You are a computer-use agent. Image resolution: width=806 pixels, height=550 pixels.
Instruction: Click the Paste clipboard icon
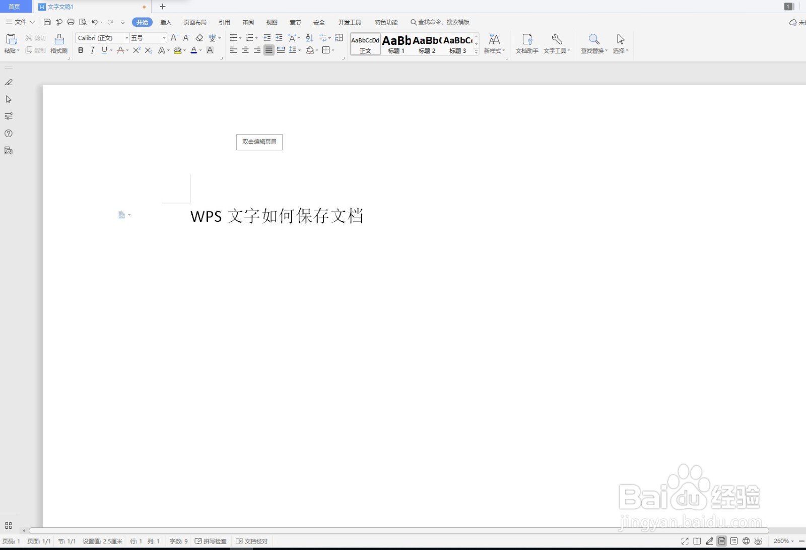[11, 39]
